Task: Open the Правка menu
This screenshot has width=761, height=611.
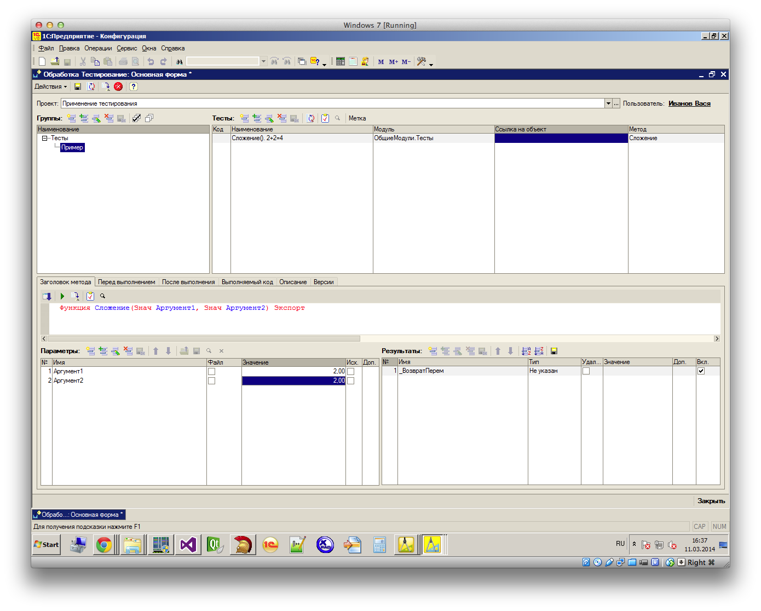Action: (x=69, y=48)
